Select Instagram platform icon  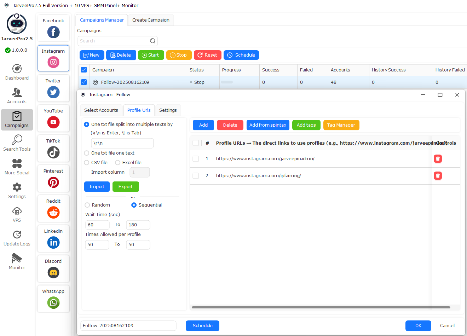(53, 62)
